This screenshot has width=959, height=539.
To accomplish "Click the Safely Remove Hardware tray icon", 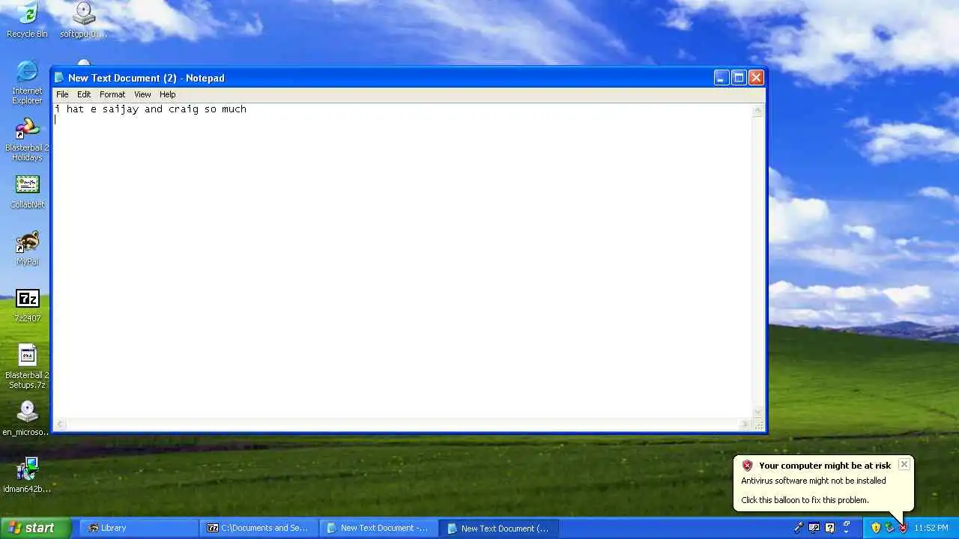I will (x=889, y=528).
